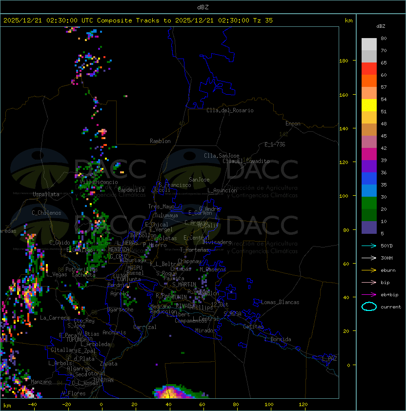406x411 pixels.
Task: Click the Zapata label
Action: coord(108,364)
